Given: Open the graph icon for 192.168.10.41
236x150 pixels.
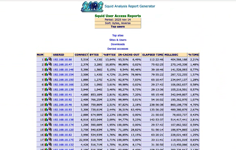Looking at the screenshot, I should coord(46,95).
